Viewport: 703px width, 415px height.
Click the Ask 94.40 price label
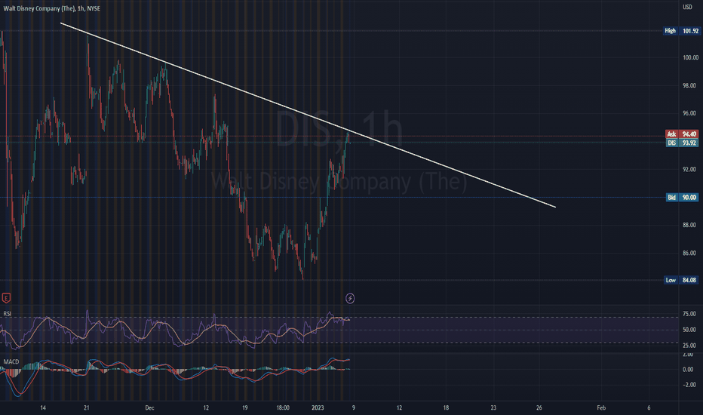click(682, 134)
